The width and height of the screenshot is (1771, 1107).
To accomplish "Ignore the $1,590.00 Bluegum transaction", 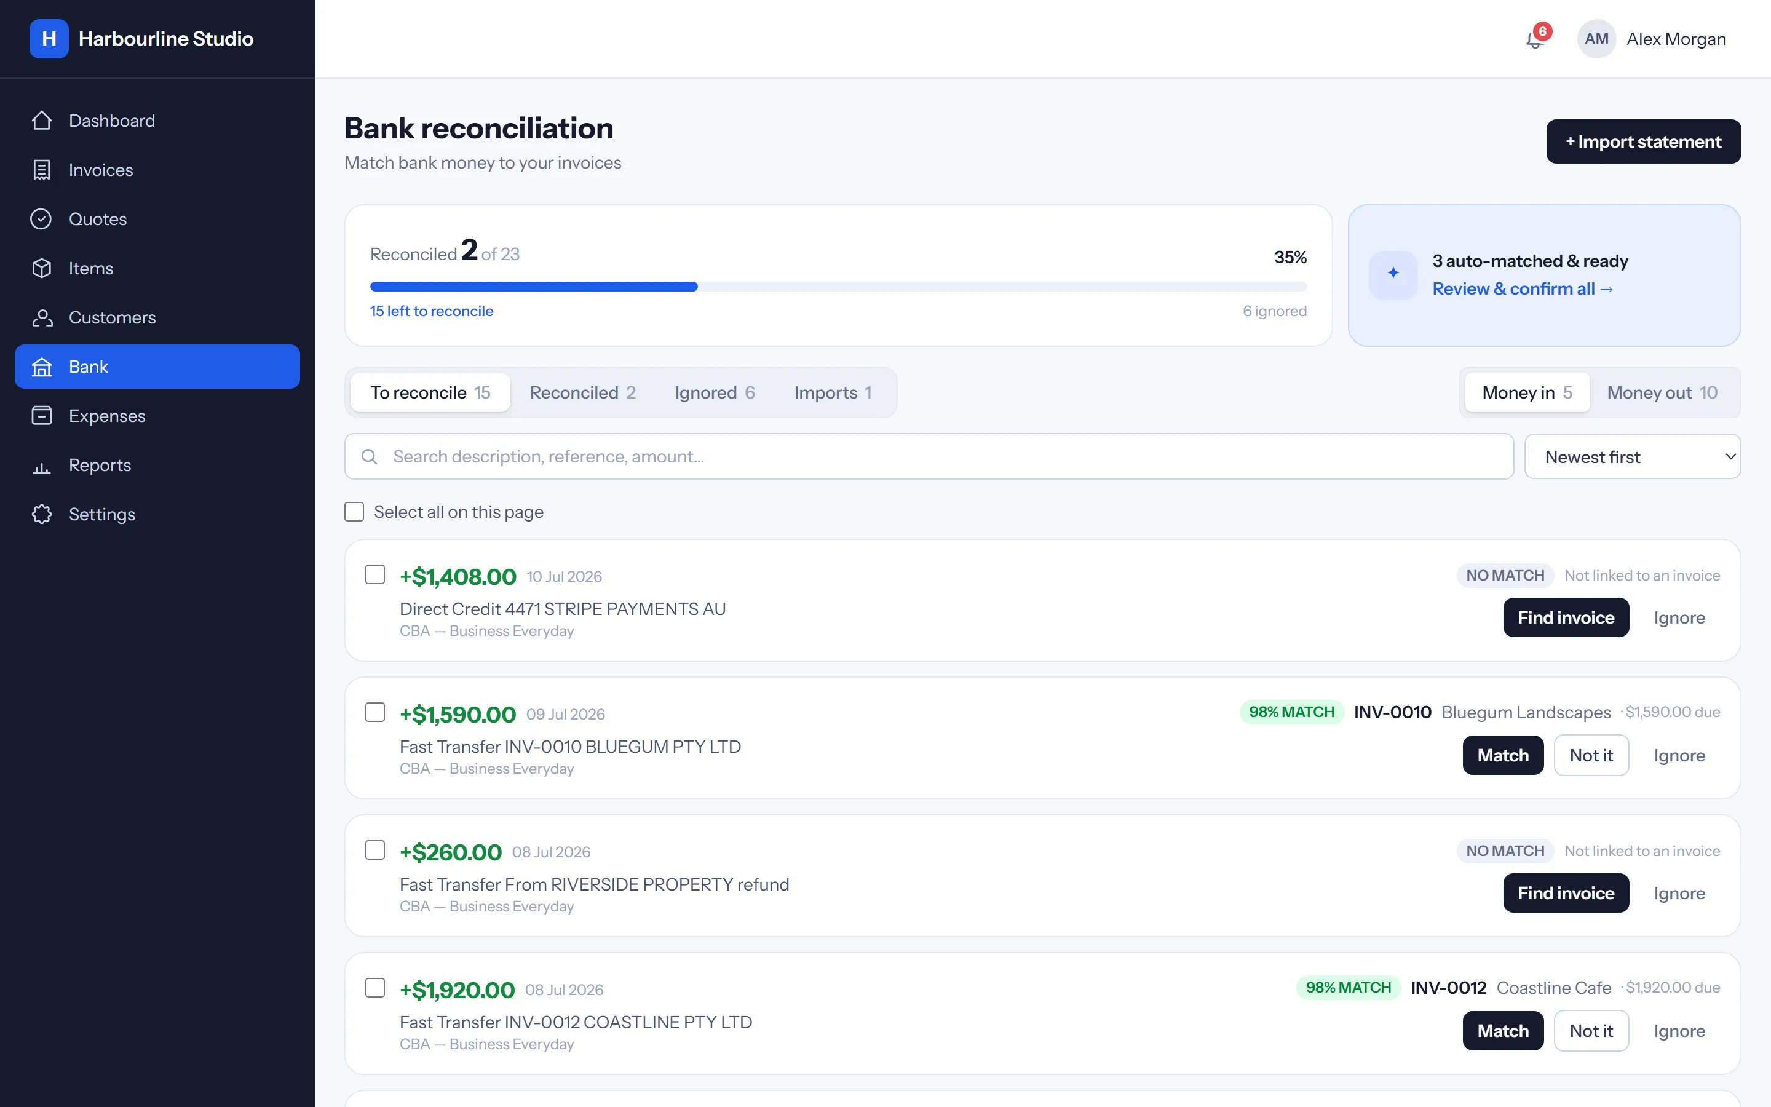I will pyautogui.click(x=1679, y=755).
